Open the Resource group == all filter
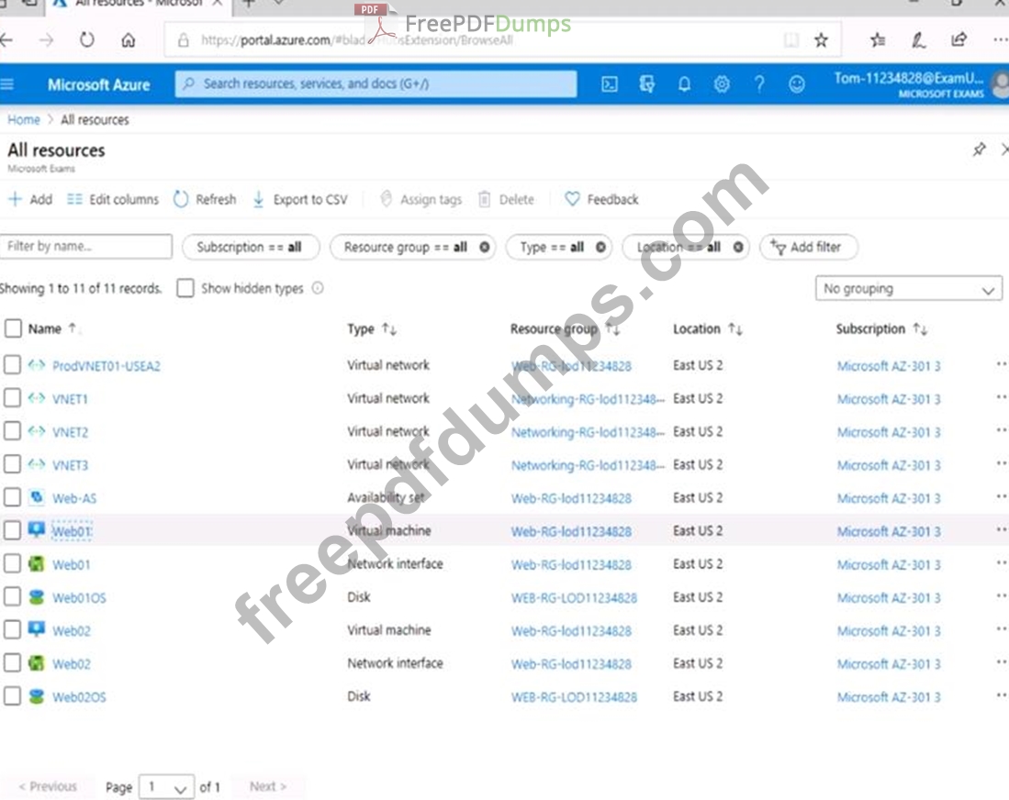Viewport: 1009px width, 800px height. pyautogui.click(x=412, y=247)
